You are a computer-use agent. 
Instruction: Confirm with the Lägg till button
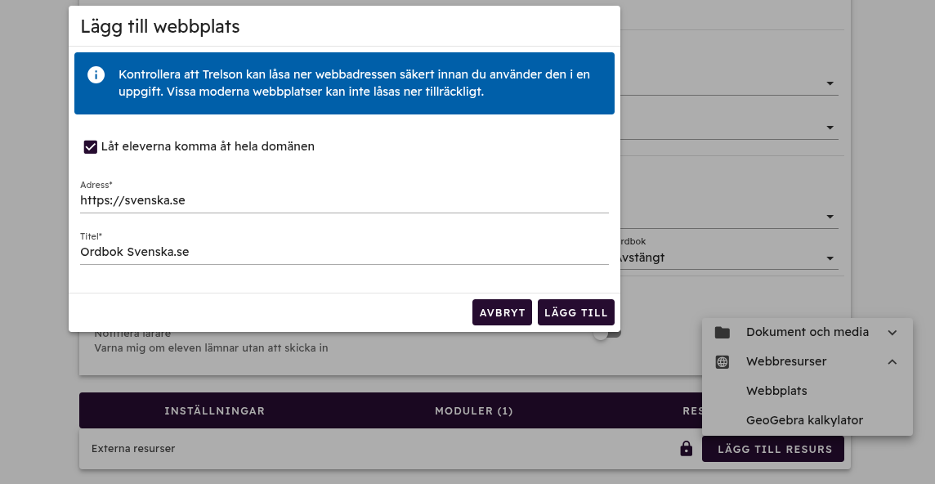coord(575,312)
